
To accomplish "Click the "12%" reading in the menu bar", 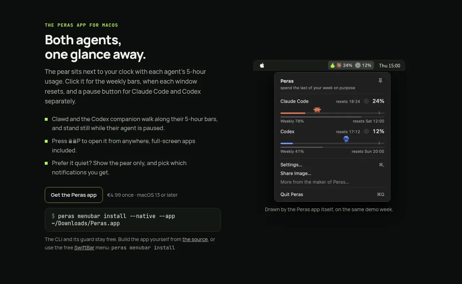I will (x=367, y=66).
